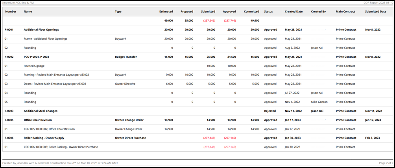The image size is (395, 168).
Task: Click Approved amount 24,500 in R-0002 row
Action: pyautogui.click(x=231, y=57)
